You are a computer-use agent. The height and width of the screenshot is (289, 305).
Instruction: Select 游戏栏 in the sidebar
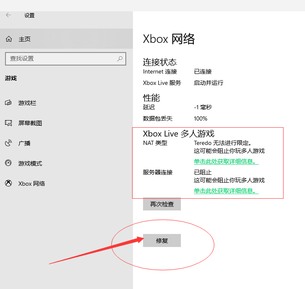click(66, 103)
